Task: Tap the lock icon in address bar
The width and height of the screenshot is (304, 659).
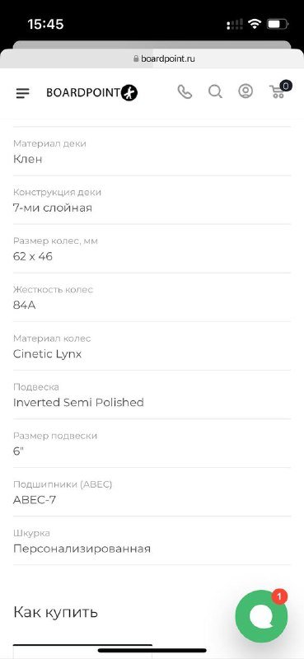Action: [136, 58]
